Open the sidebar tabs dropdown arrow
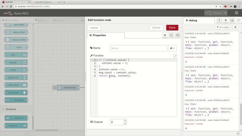This screenshot has width=242, height=136. (x=238, y=20)
